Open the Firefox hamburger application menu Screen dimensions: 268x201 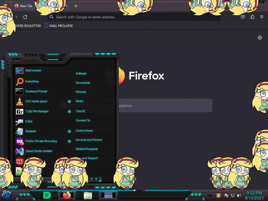[261, 17]
